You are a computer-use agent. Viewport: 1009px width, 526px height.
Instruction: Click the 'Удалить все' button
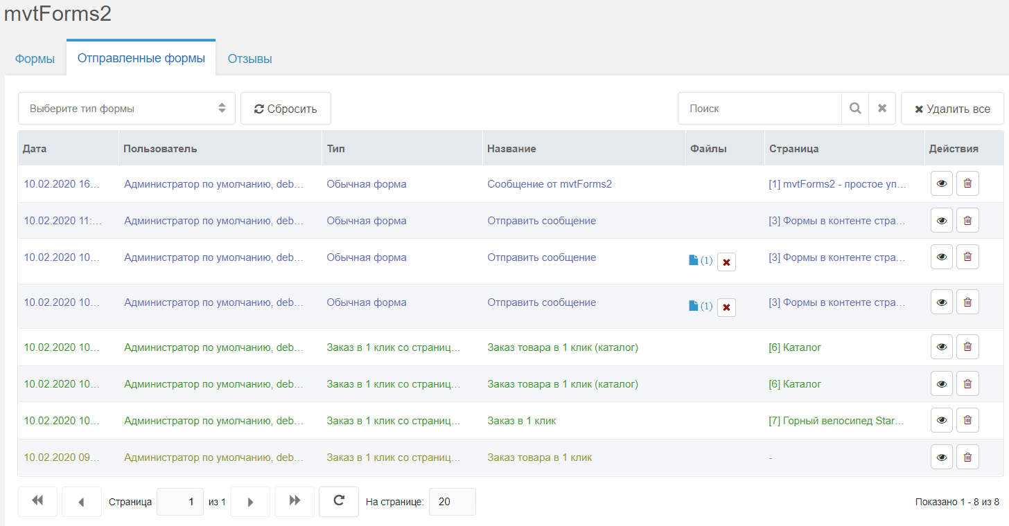click(952, 109)
